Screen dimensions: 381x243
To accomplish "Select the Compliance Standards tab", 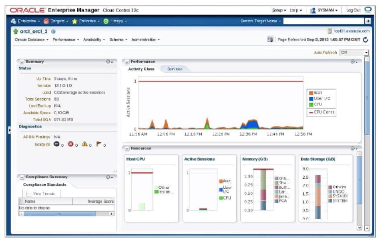I will [45, 184].
